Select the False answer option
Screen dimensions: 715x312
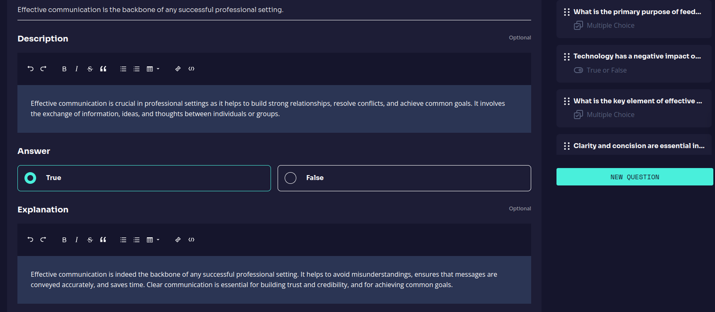[404, 178]
